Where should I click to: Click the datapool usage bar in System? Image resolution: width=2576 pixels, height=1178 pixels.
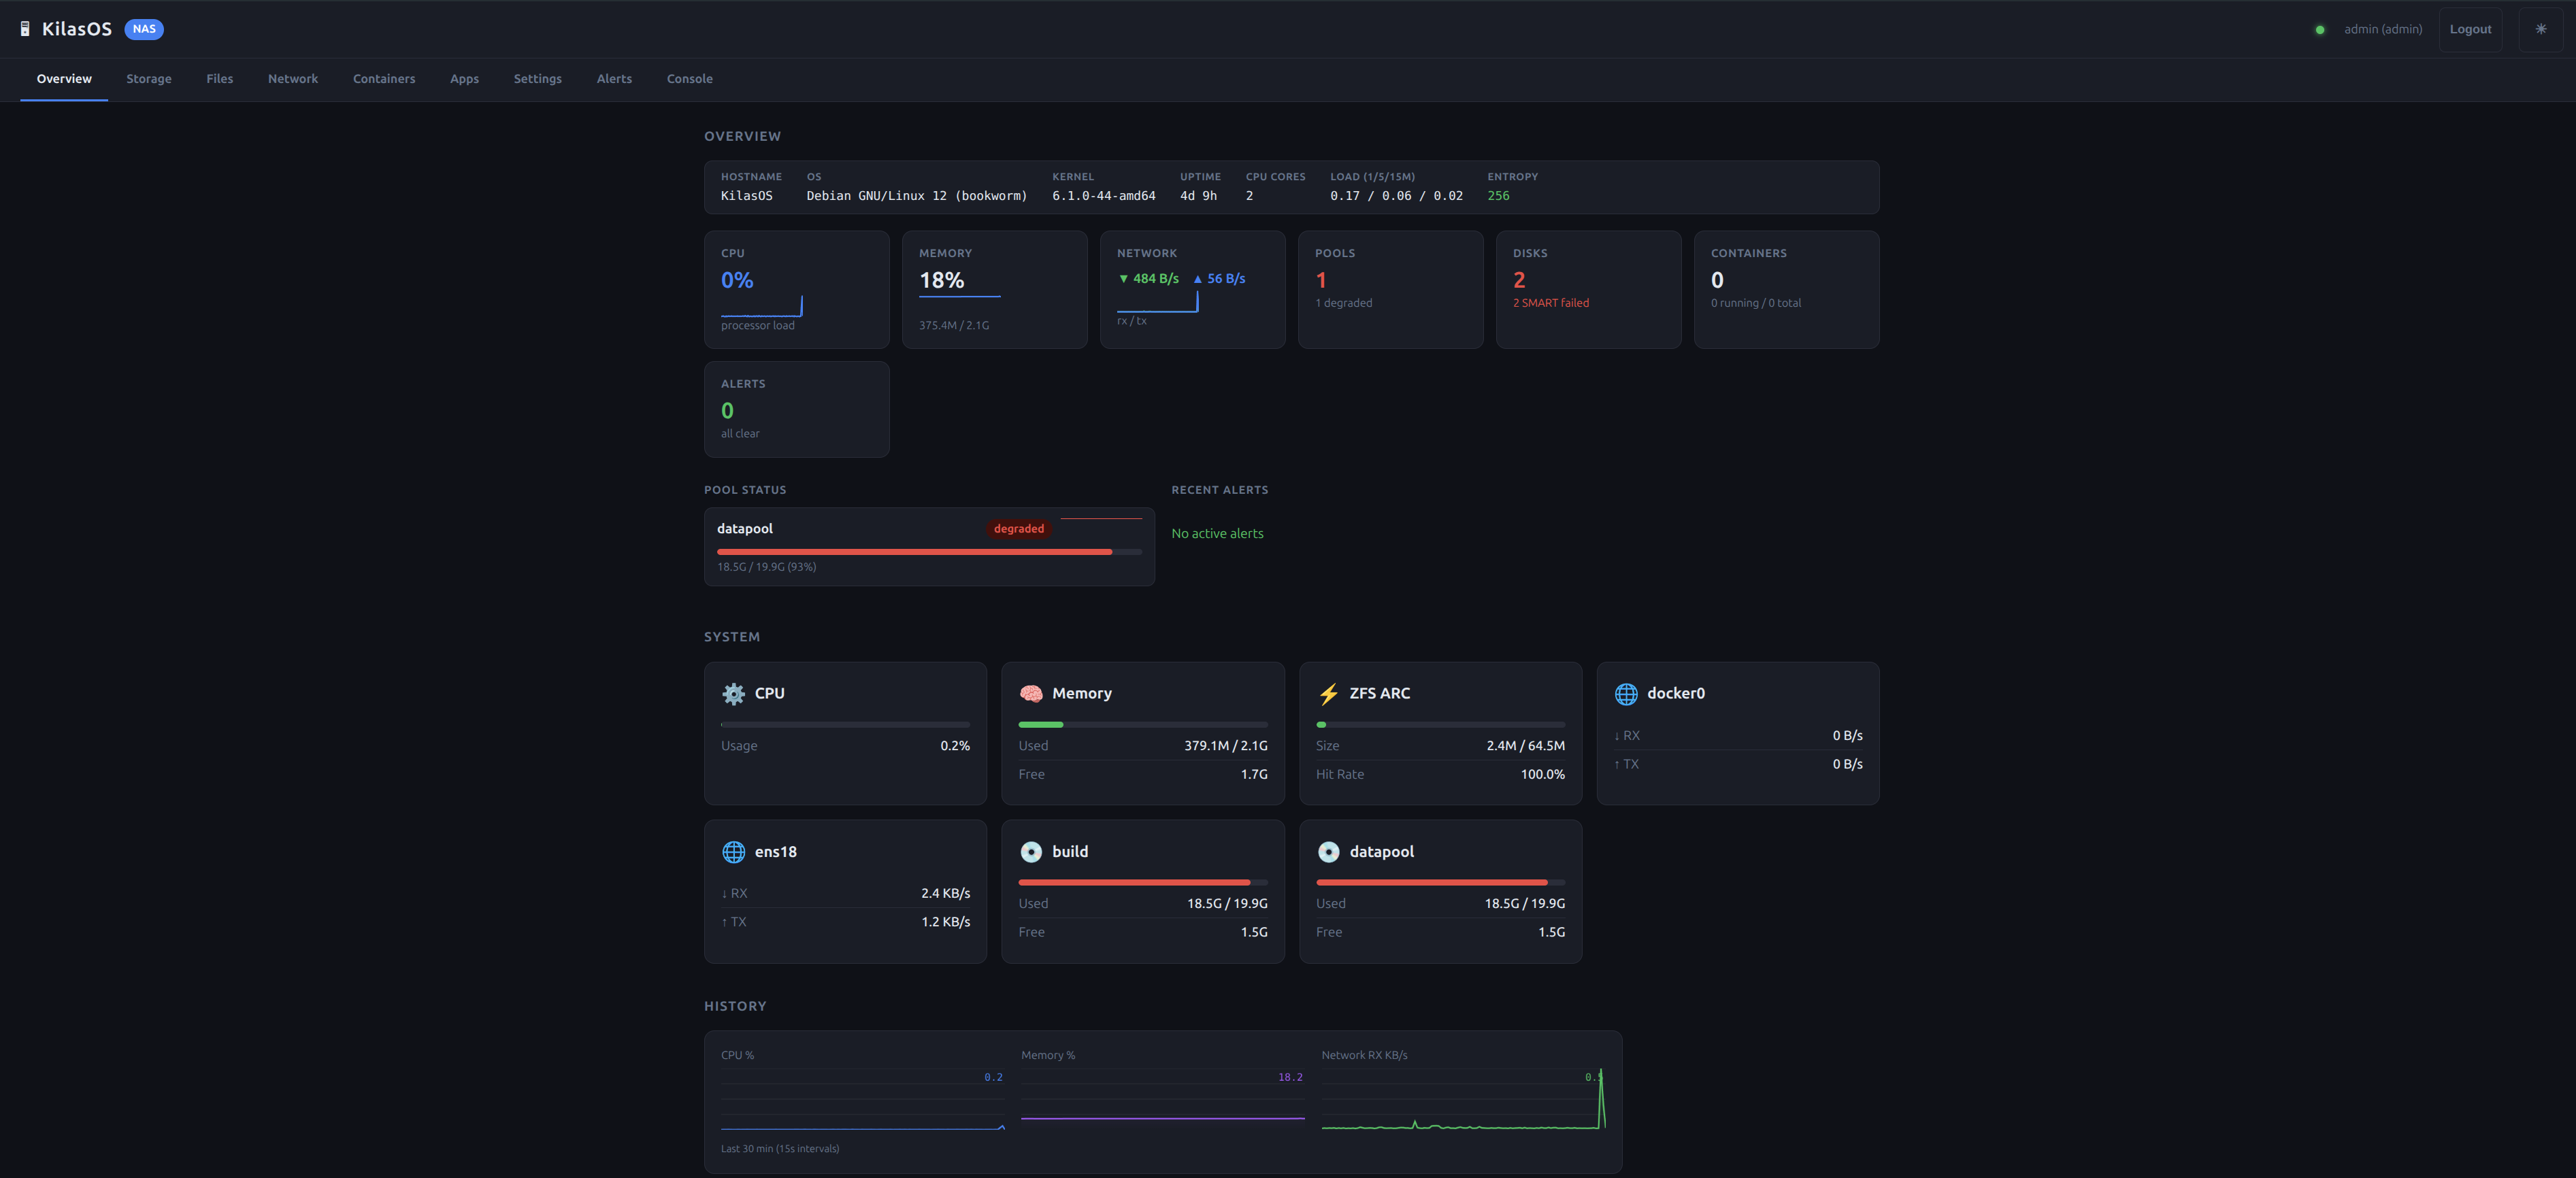[x=1440, y=882]
